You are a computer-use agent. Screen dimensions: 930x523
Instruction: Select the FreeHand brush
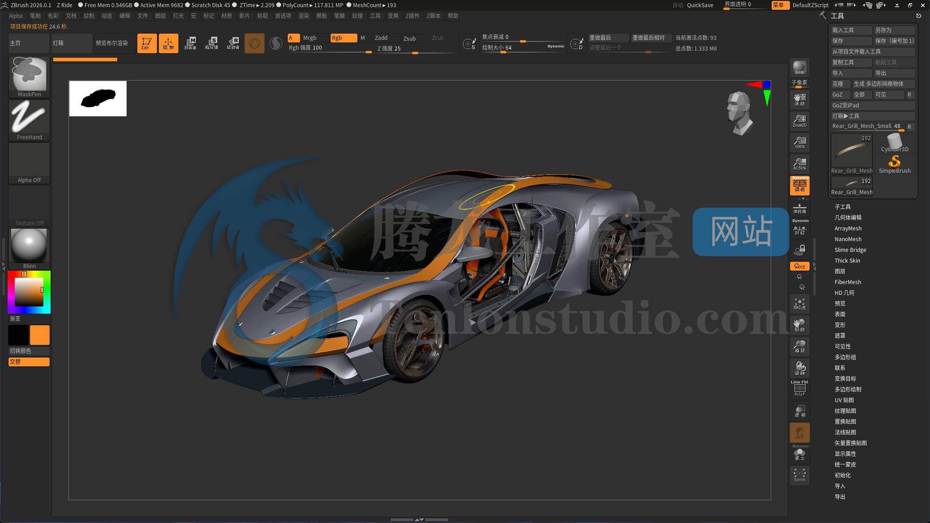tap(29, 117)
